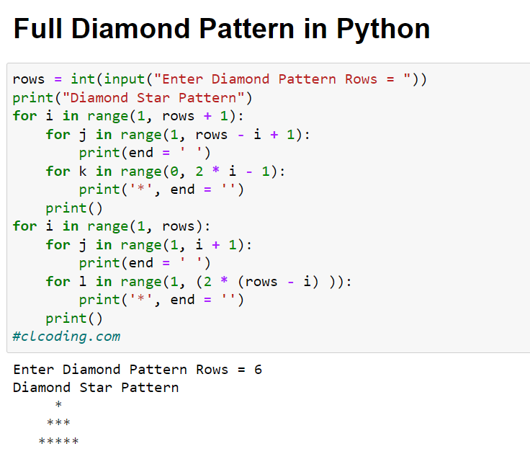This screenshot has height=454, width=530.
Task: Click the code line starting 'rows = int(input('
Action: (x=220, y=79)
